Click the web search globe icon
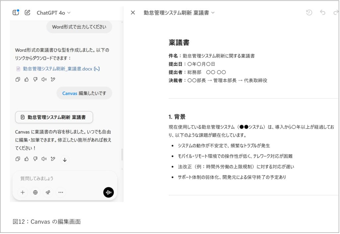The image size is (340, 234). point(35,192)
